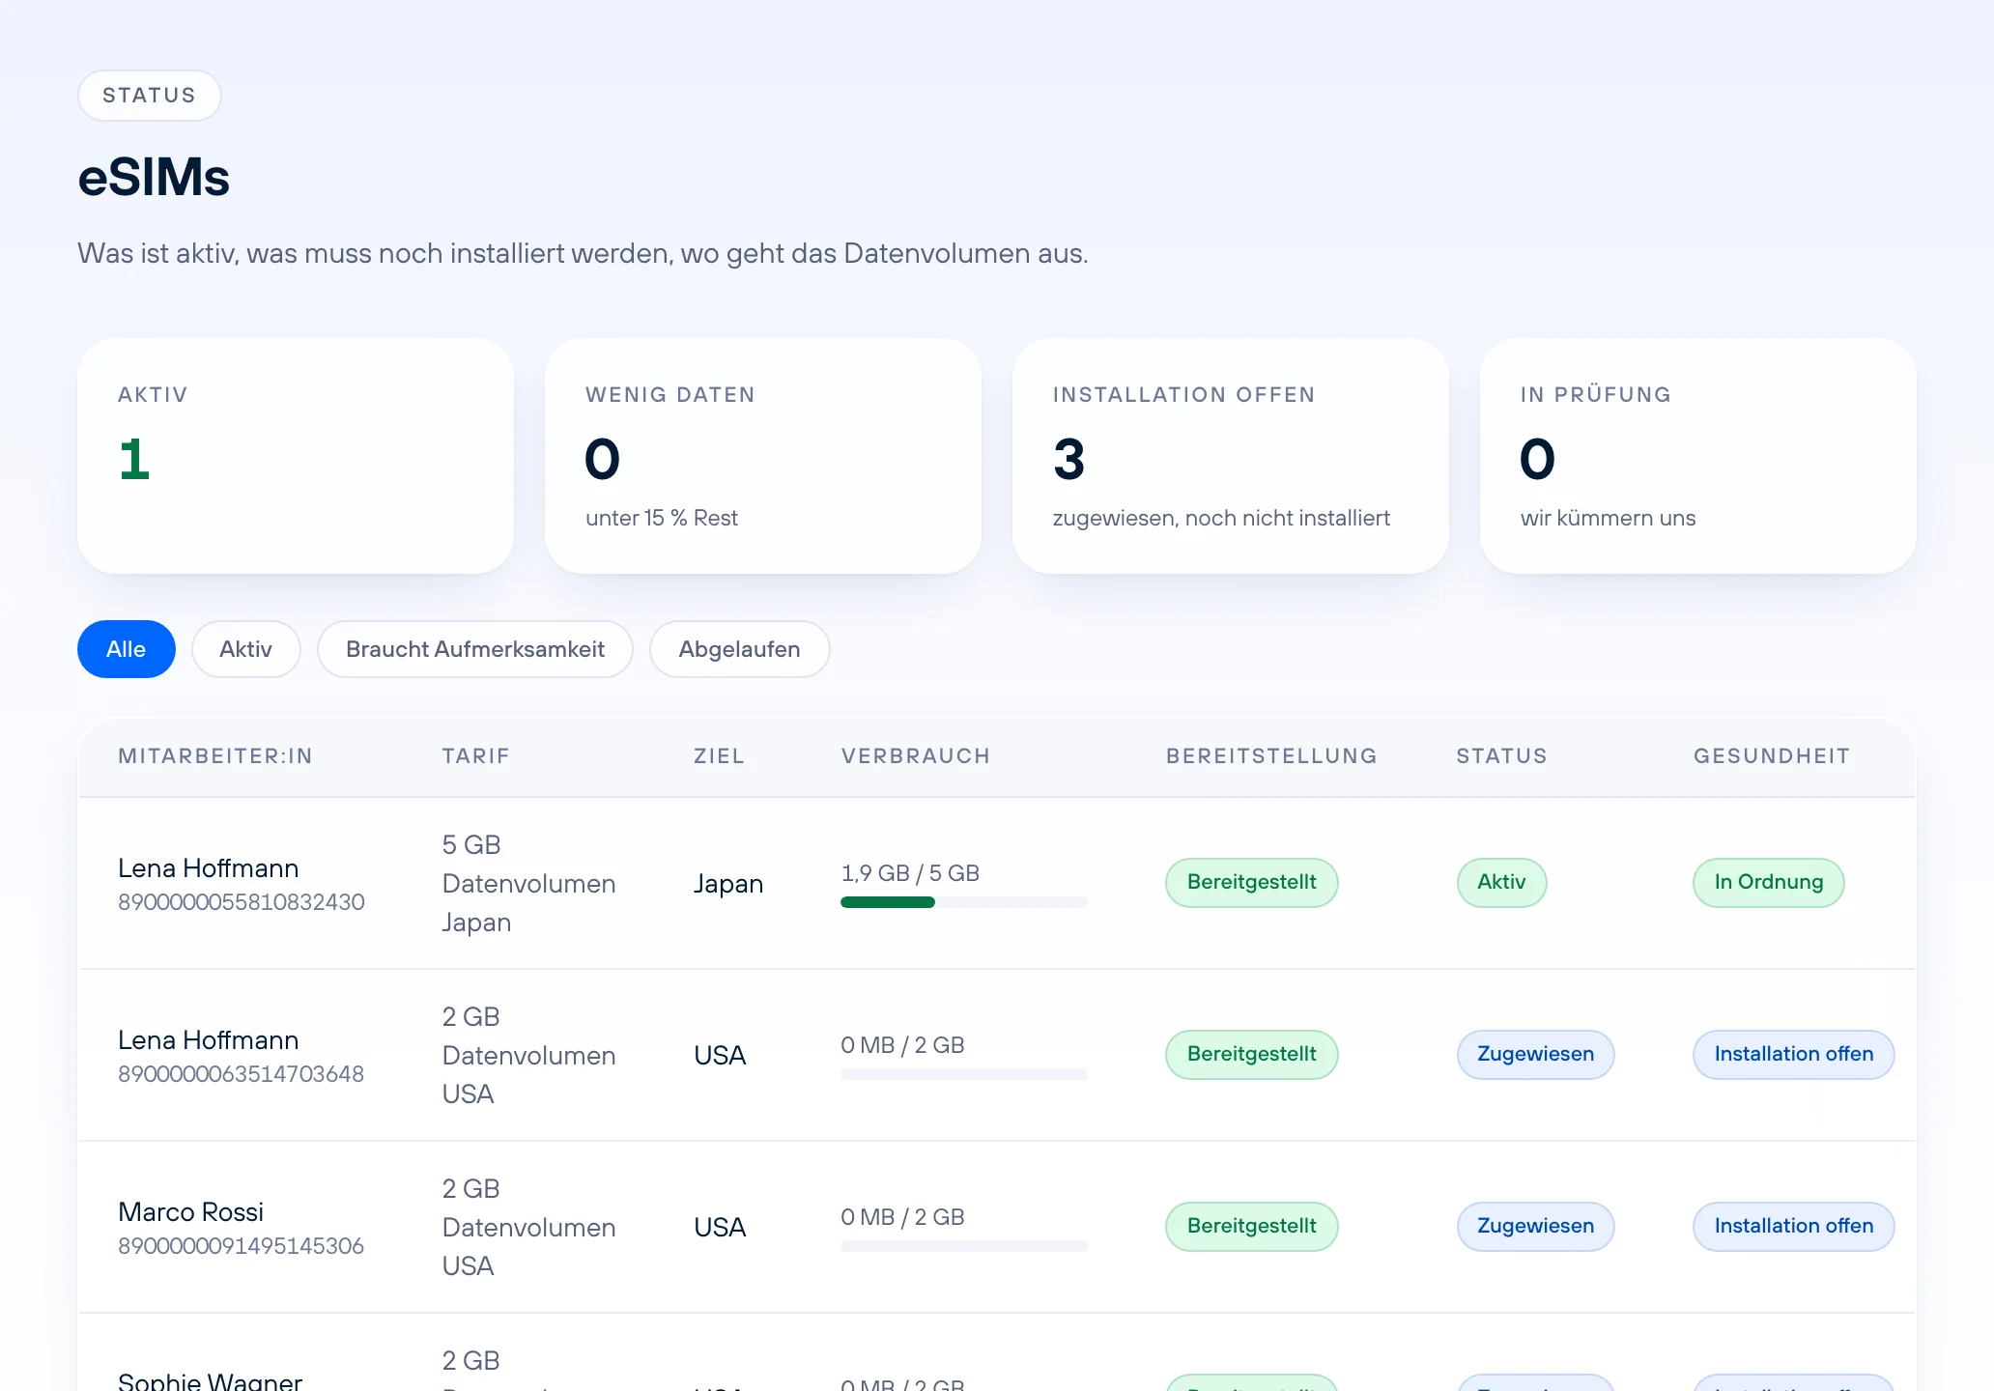The image size is (1994, 1391).
Task: Click Lena Hoffmann's name in the Japan row
Action: pyautogui.click(x=208, y=868)
